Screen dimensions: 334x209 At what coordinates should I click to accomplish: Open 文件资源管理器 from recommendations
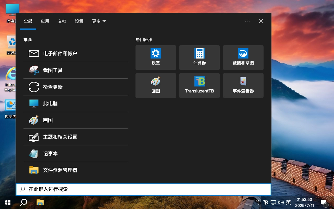[59, 170]
